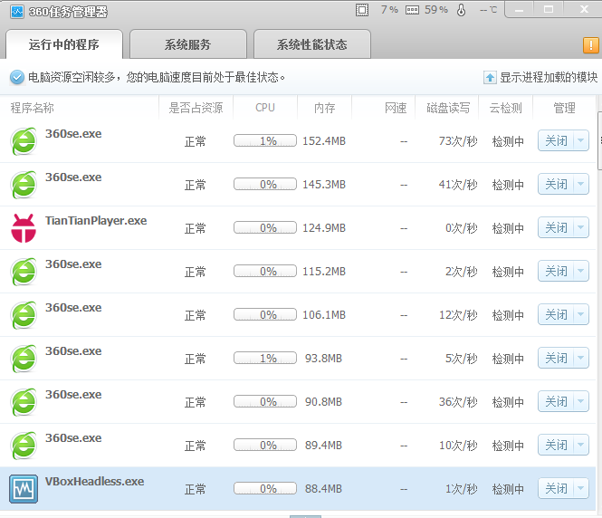This screenshot has width=602, height=518.
Task: Select the 360se.exe icon with 93.8MB memory
Action: [x=24, y=359]
